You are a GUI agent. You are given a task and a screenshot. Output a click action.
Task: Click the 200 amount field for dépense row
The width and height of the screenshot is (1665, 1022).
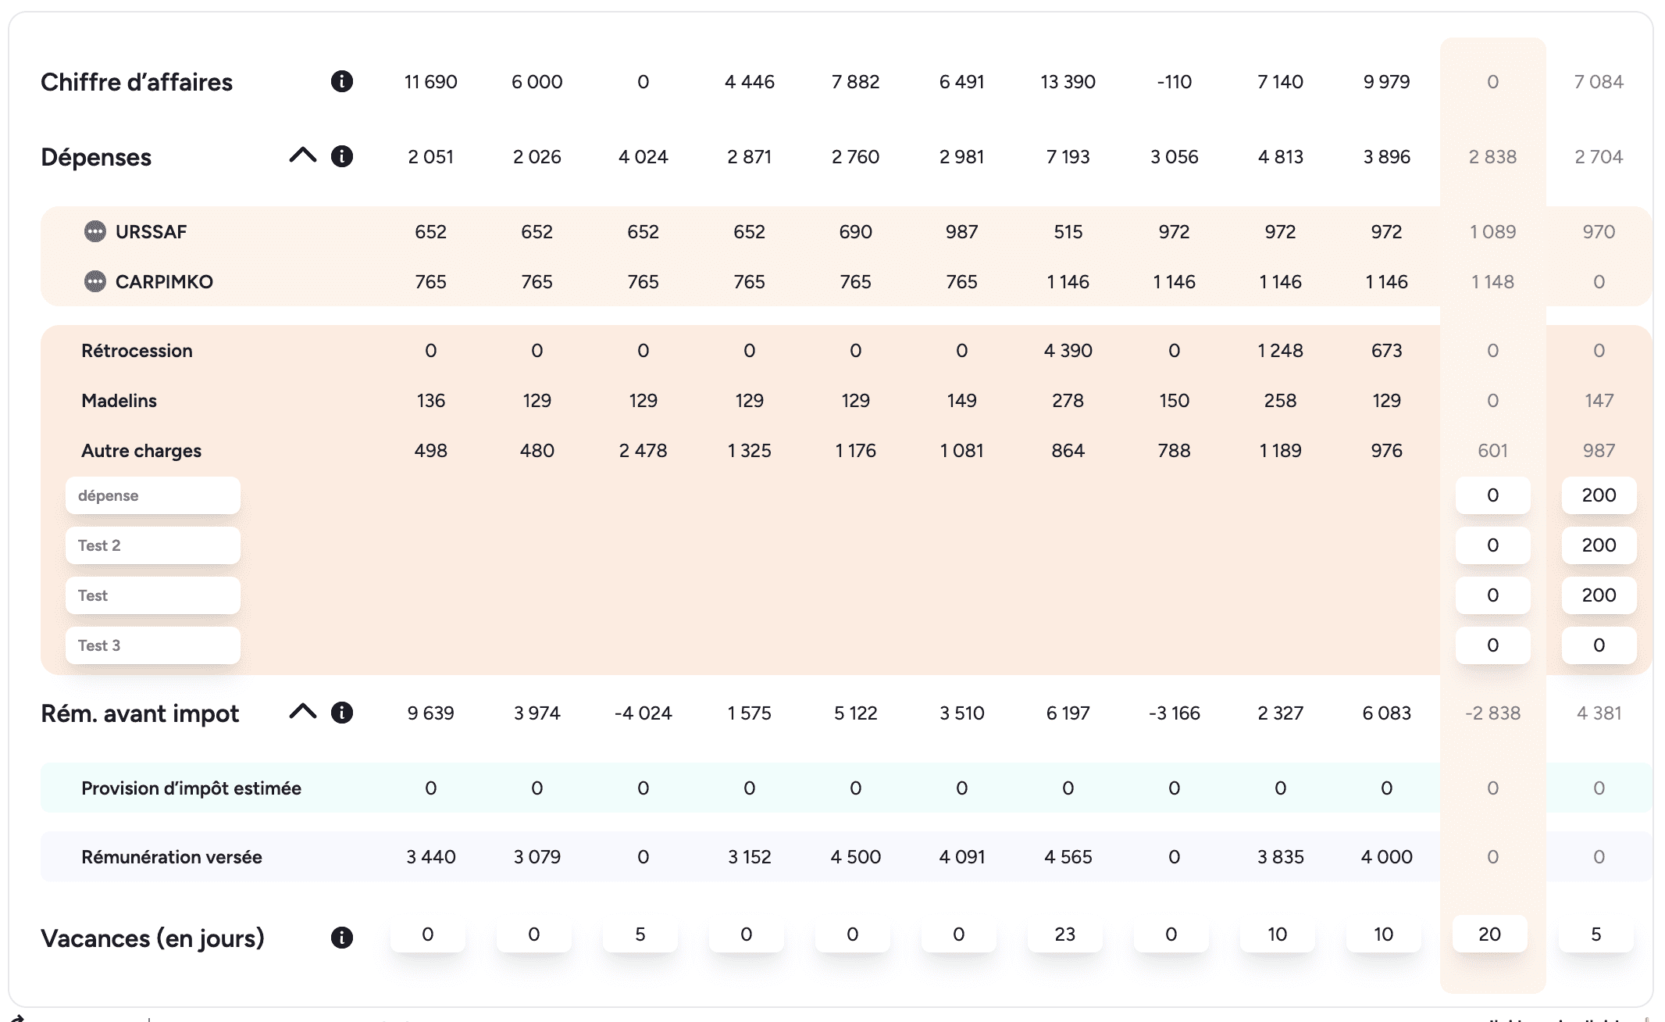pos(1598,495)
